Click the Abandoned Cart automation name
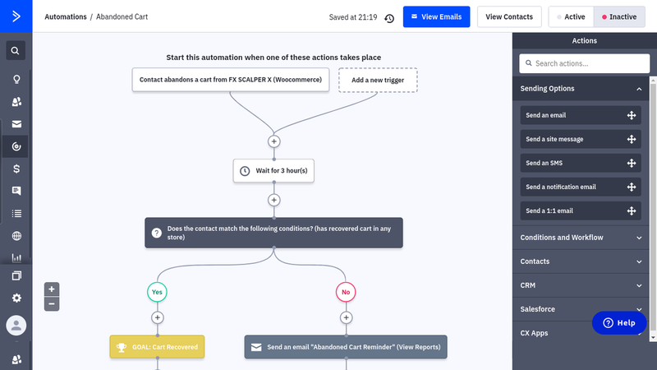This screenshot has width=657, height=370. (x=122, y=16)
